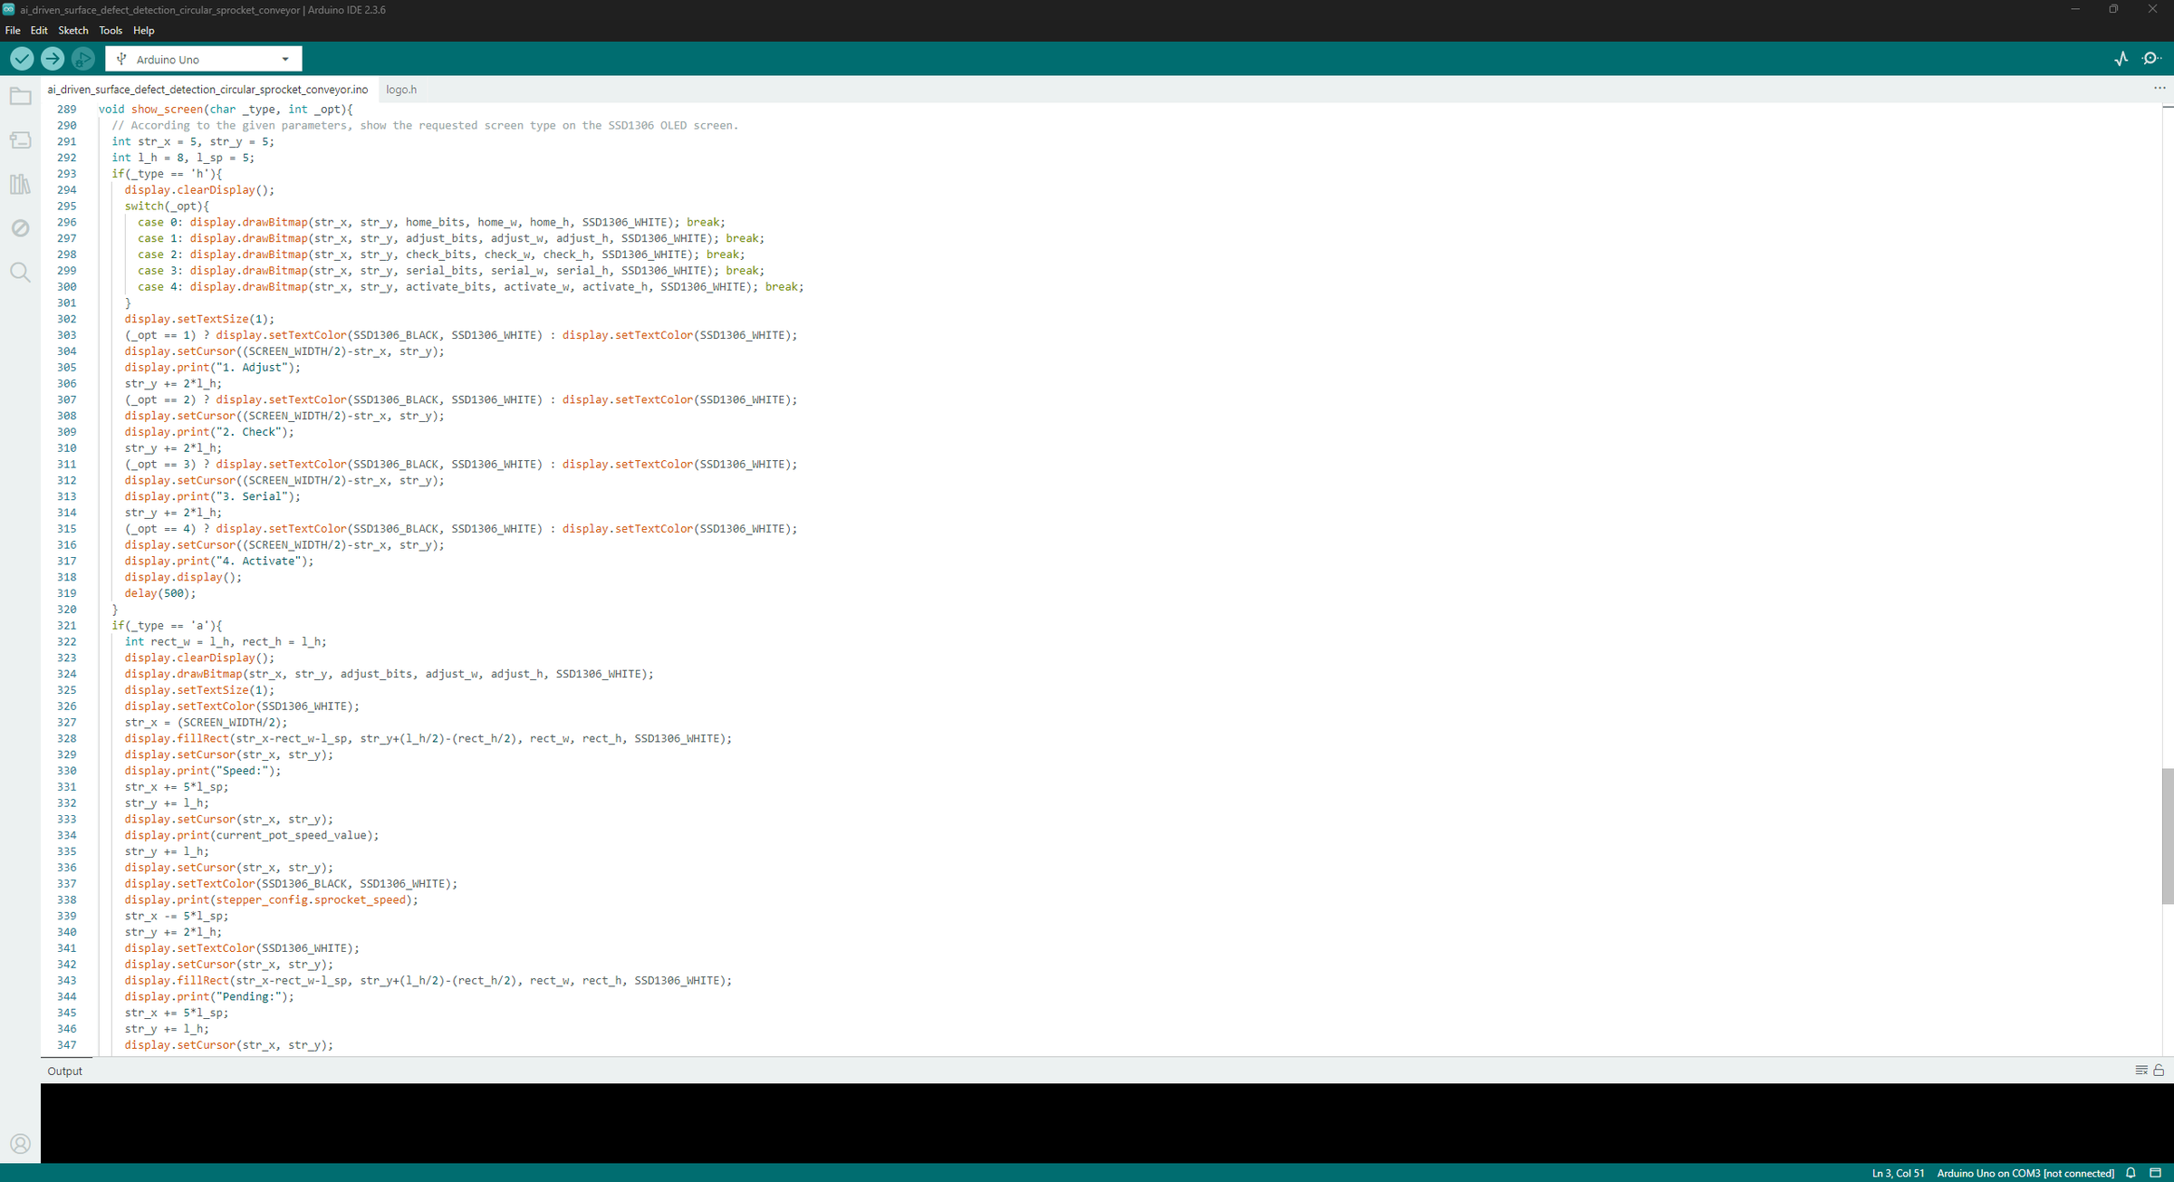Toggle the output word wrap icon
Screen dimensions: 2174x1182
coord(2141,1071)
